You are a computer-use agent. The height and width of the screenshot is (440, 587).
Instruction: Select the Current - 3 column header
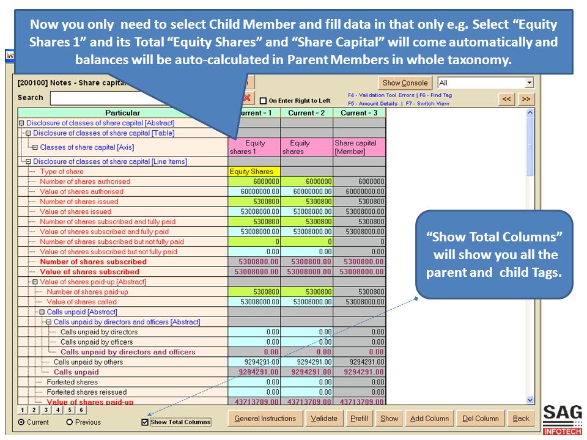tap(359, 112)
